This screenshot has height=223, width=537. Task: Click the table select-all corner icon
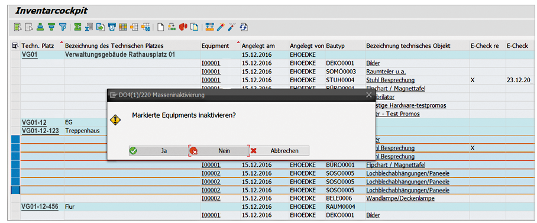[x=15, y=46]
